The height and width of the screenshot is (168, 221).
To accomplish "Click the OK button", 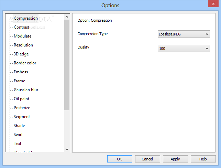I will coord(120,159).
